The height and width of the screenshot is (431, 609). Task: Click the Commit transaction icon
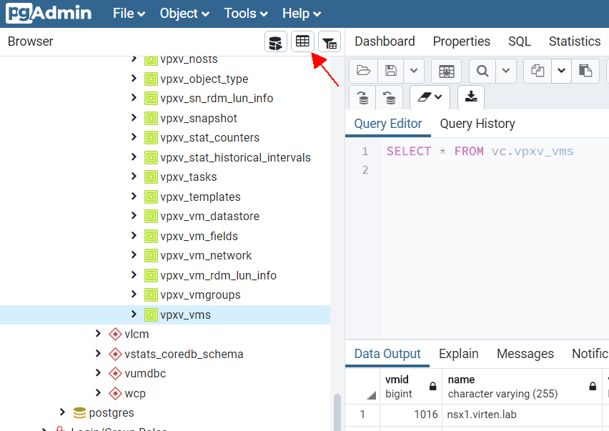point(363,97)
